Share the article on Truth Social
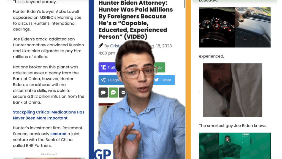 (x=108, y=67)
